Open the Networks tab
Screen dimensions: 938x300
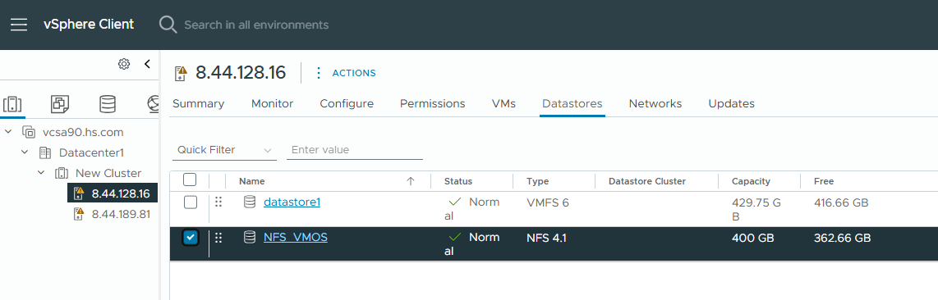point(655,104)
